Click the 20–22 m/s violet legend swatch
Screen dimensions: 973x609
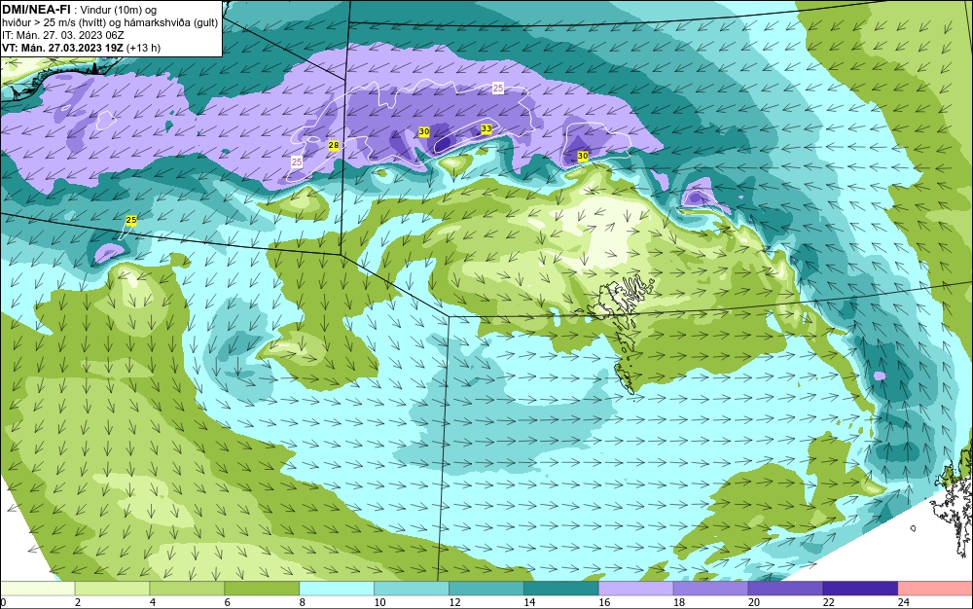785,588
